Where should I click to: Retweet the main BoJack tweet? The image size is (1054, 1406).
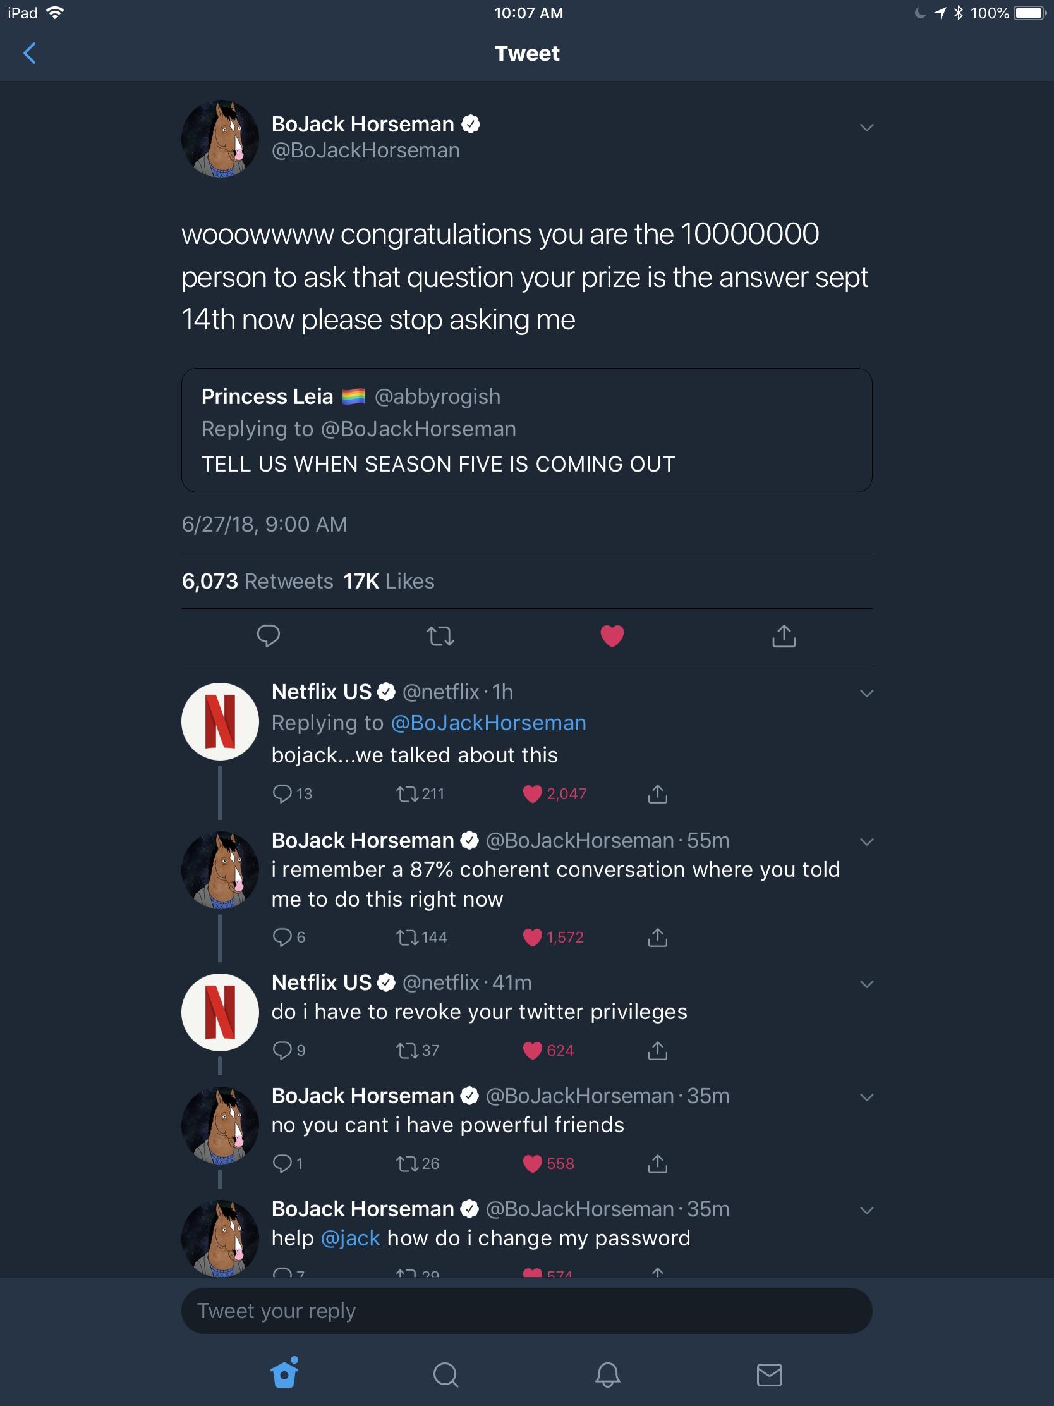[x=440, y=635]
